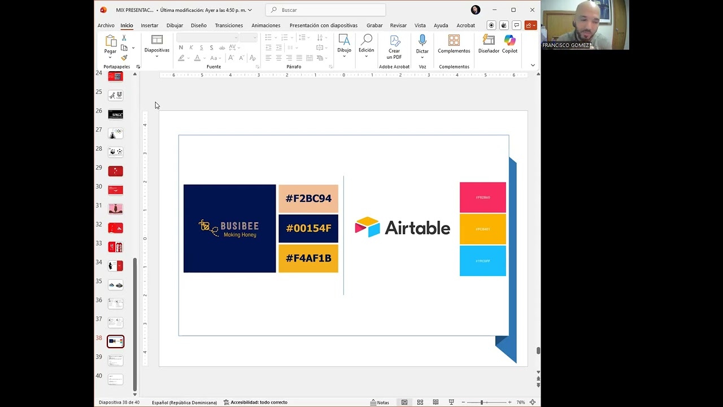The width and height of the screenshot is (723, 407).
Task: Switch to Reading view in status bar
Action: (435, 402)
